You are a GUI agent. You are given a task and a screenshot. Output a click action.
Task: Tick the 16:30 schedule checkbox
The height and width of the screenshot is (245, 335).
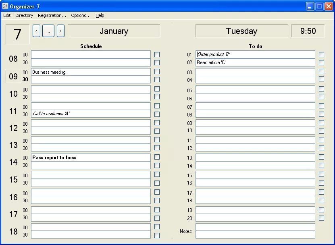click(157, 200)
